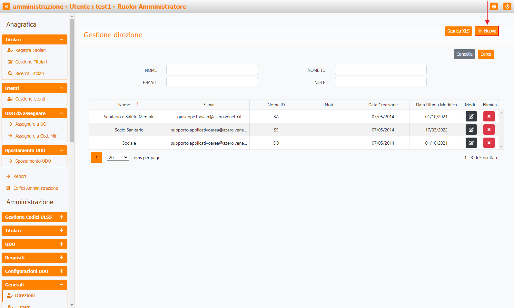Click the ascending sort arrow on Nome column

(137, 104)
